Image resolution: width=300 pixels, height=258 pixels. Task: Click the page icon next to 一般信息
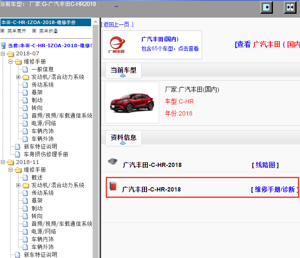point(25,69)
